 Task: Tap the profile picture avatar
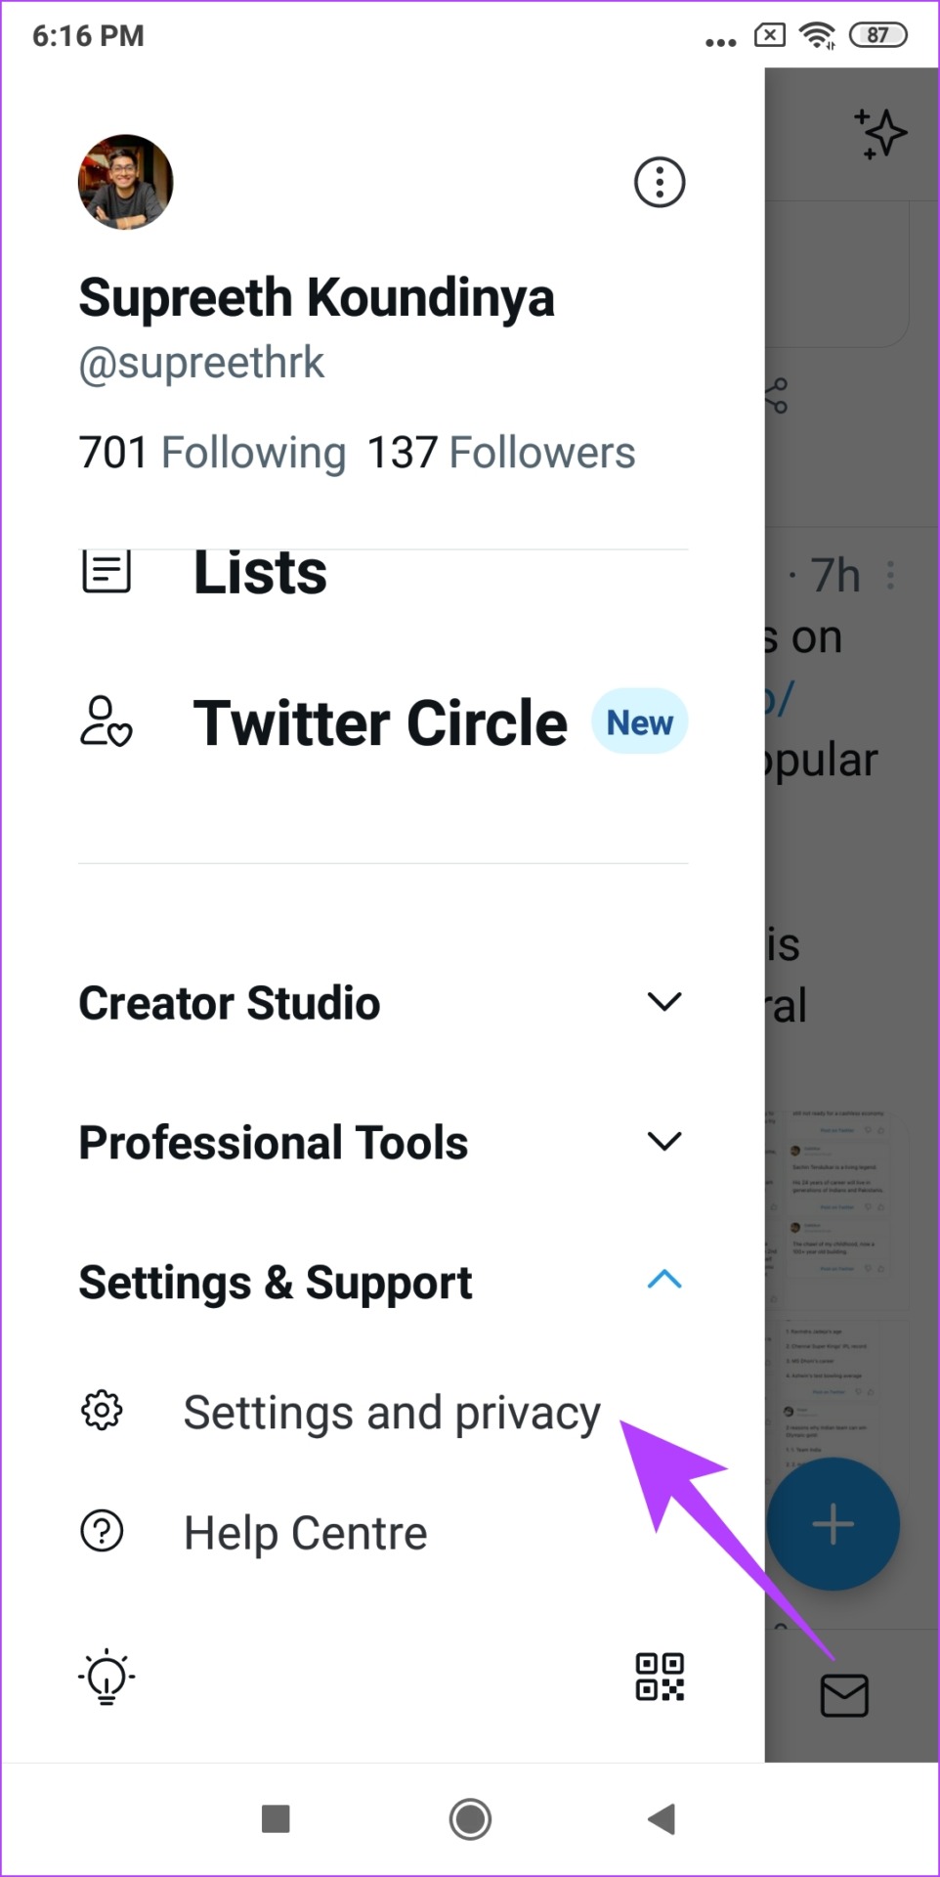point(126,182)
